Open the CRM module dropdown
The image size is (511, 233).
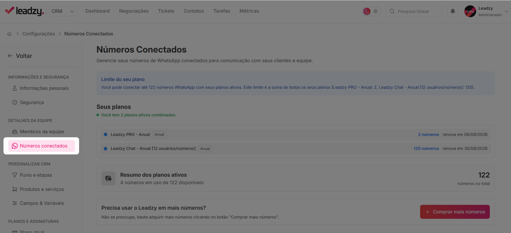(63, 11)
